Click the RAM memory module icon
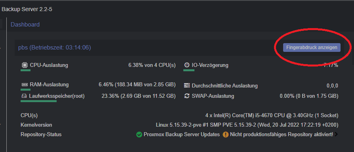Image resolution: width=354 pixels, height=152 pixels. [x=25, y=85]
